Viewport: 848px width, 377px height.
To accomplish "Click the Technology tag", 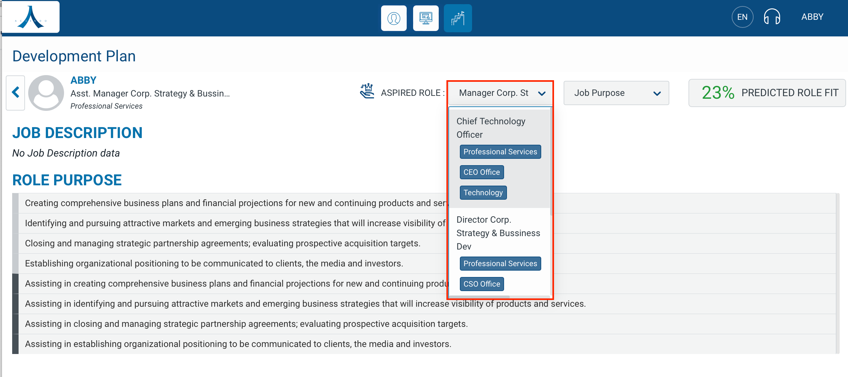I will click(x=483, y=192).
